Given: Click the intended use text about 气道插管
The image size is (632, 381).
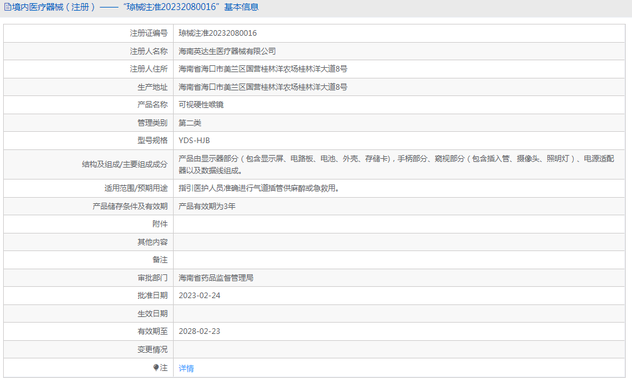Looking at the screenshot, I should click(259, 188).
